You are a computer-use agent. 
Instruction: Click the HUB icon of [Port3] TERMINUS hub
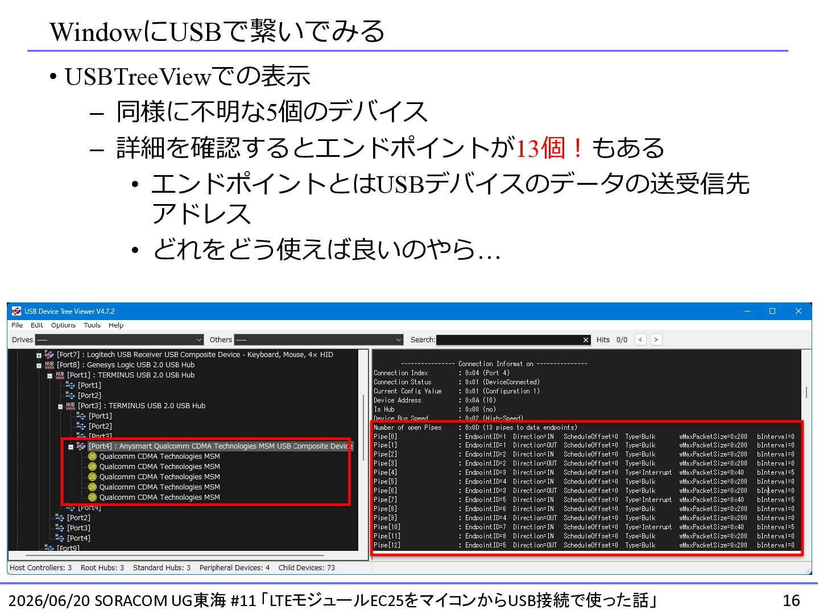(71, 406)
